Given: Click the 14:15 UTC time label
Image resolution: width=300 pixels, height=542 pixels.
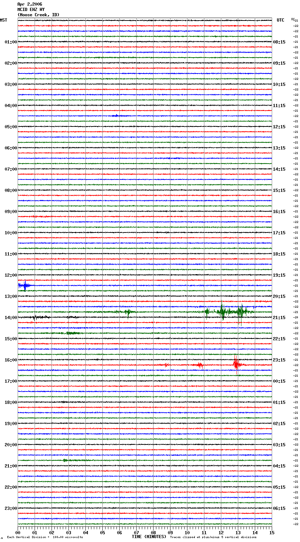Looking at the screenshot, I should click(279, 169).
